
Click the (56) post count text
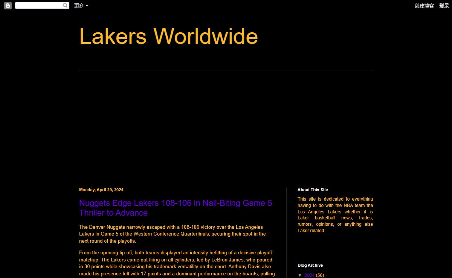pyautogui.click(x=320, y=275)
